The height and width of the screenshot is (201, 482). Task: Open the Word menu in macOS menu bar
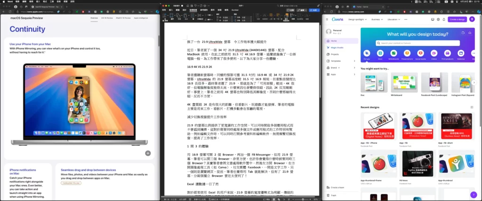(10, 1)
